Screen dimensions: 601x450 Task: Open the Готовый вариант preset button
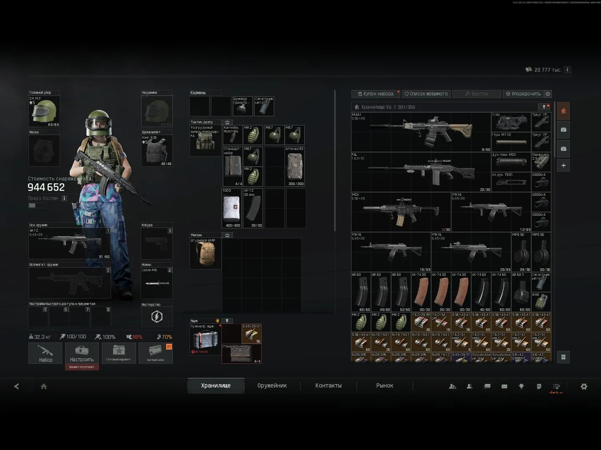[x=119, y=353]
